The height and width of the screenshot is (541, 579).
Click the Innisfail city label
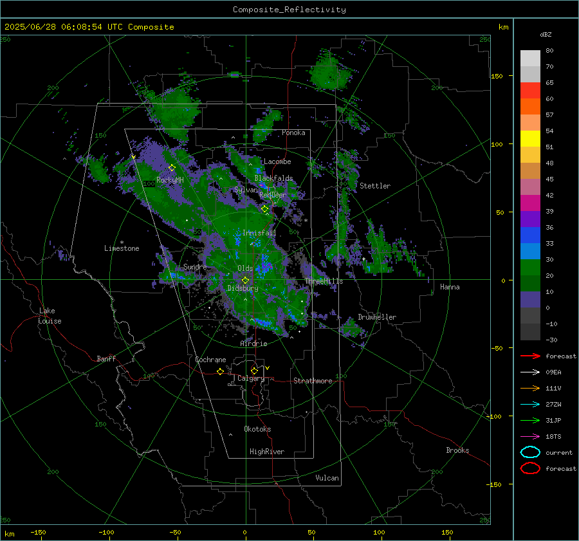[x=259, y=233]
